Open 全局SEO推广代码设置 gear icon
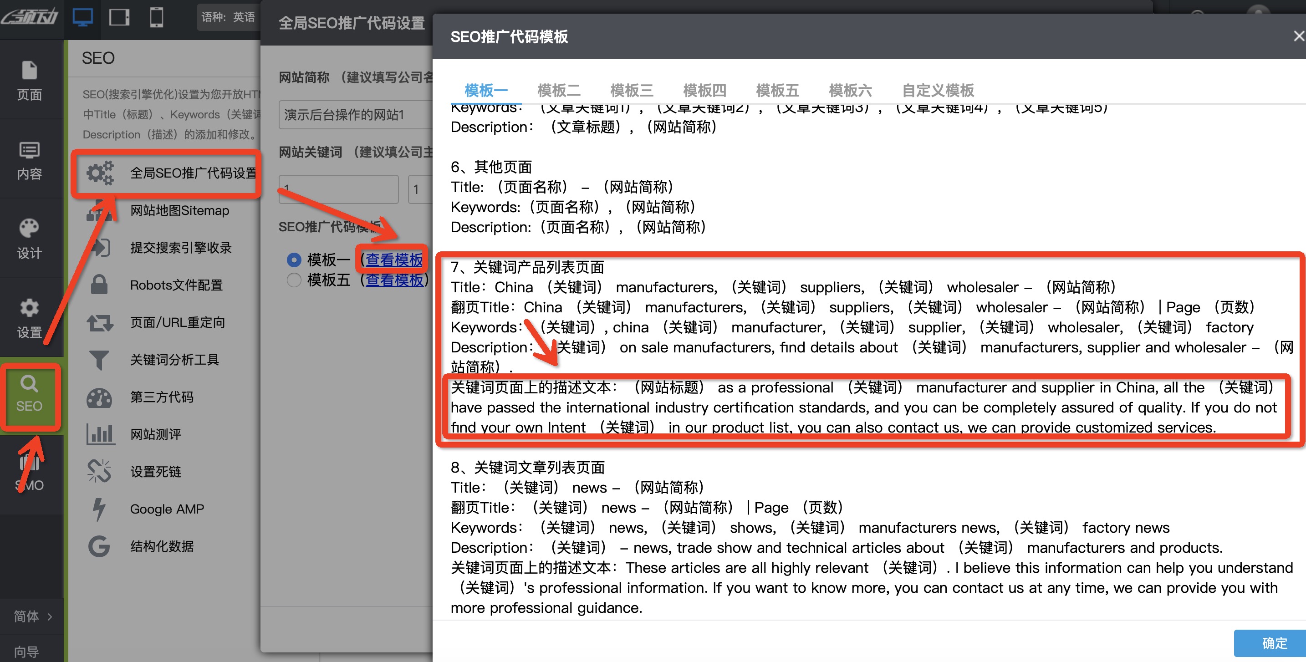This screenshot has height=662, width=1306. [100, 173]
